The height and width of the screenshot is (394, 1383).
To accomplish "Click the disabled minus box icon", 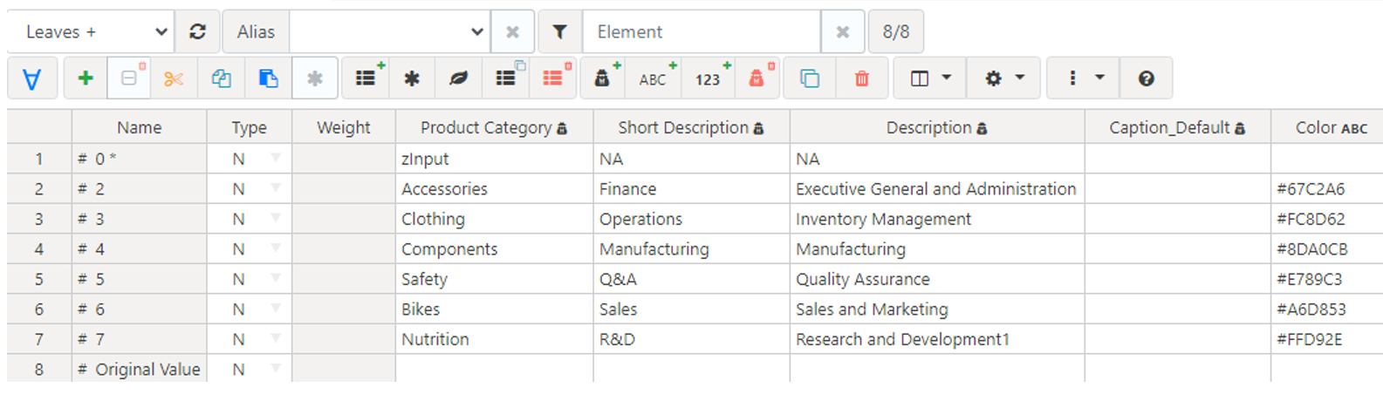I will coord(129,78).
